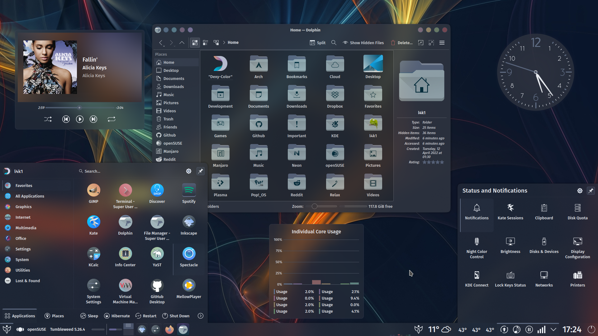The width and height of the screenshot is (598, 336).
Task: Launch KCalc calculator
Action: click(93, 257)
